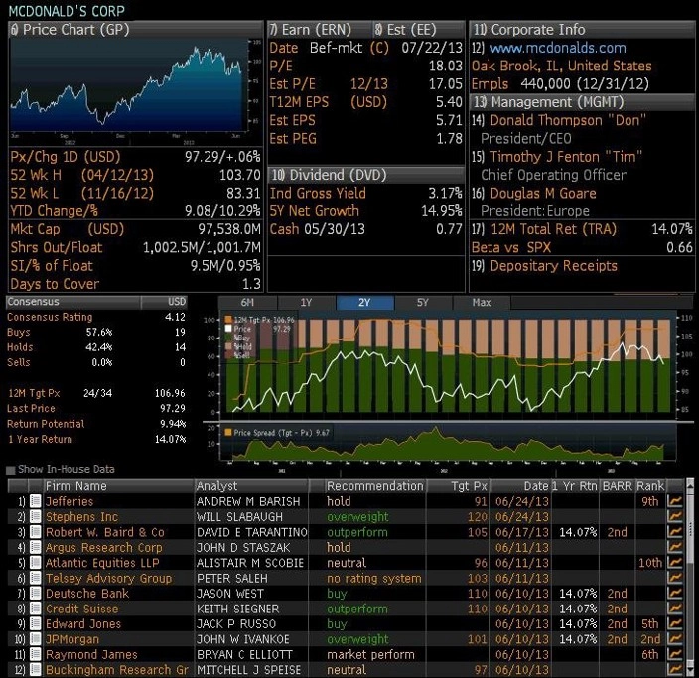Switch chart range to 1Y tab
This screenshot has height=678, width=699.
pos(306,302)
